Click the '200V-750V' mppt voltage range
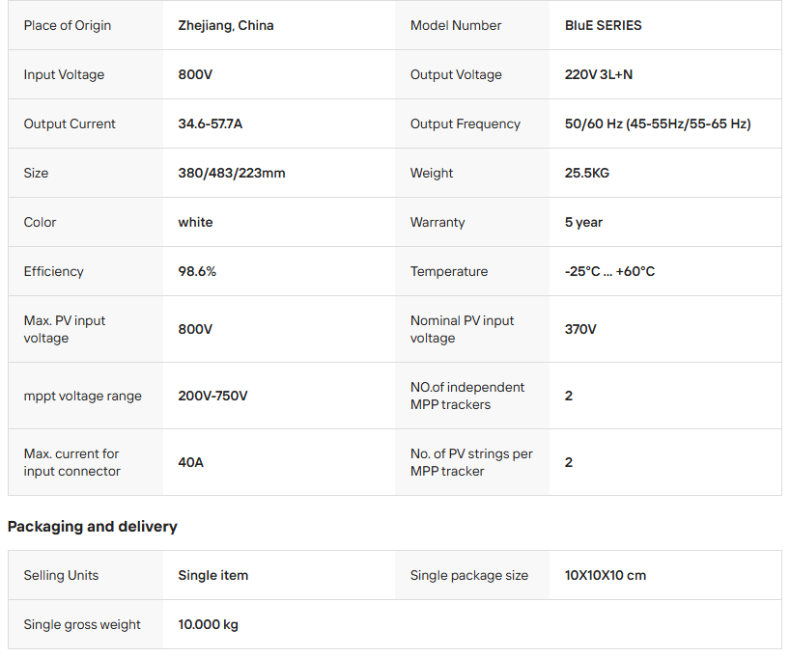This screenshot has width=790, height=657. 212,397
